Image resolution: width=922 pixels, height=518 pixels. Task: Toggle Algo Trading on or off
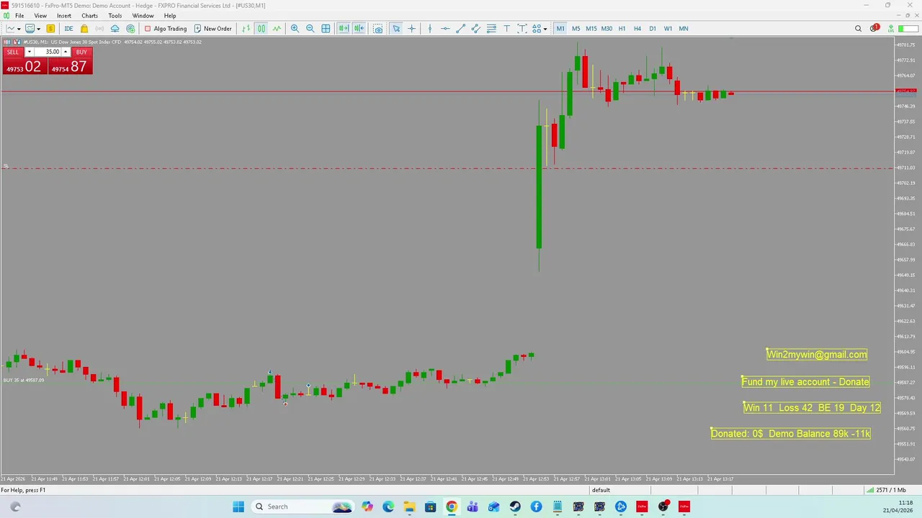pos(165,29)
